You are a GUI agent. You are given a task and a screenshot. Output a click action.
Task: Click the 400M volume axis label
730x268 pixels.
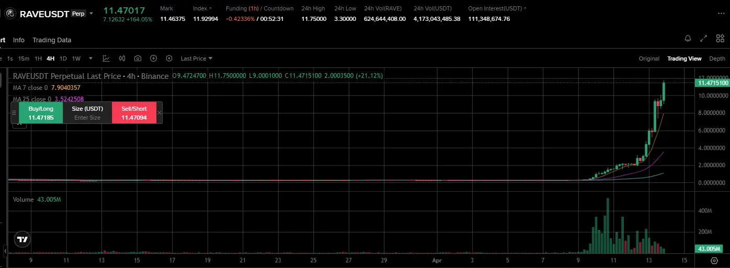(x=705, y=211)
